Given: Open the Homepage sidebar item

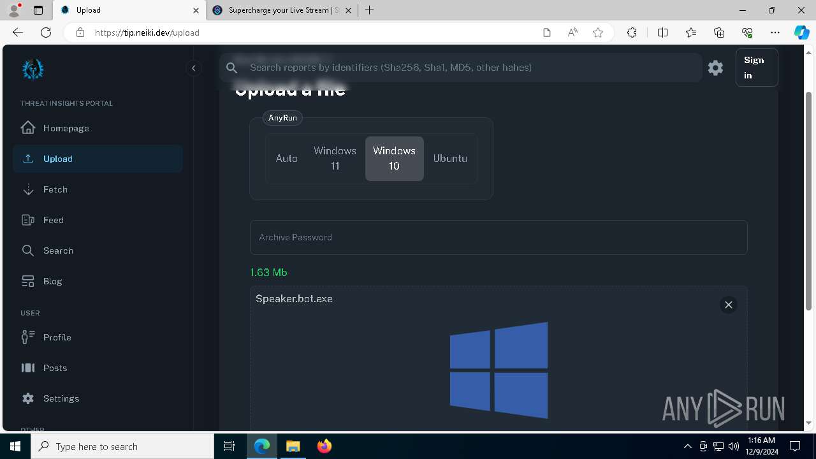Looking at the screenshot, I should click(98, 128).
